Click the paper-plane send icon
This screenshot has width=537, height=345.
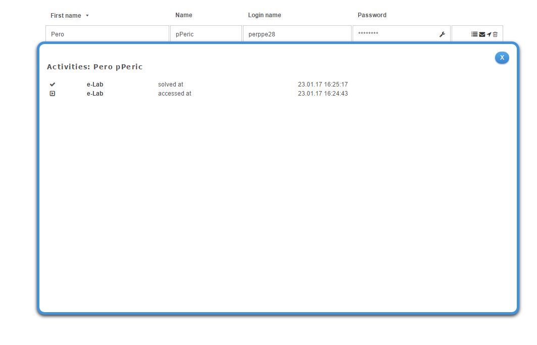(x=489, y=34)
